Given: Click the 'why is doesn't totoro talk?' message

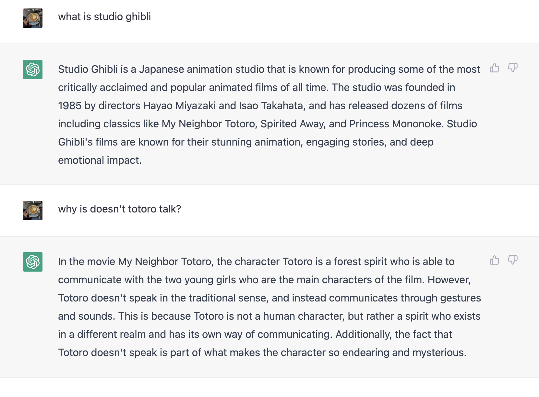Looking at the screenshot, I should pyautogui.click(x=119, y=209).
